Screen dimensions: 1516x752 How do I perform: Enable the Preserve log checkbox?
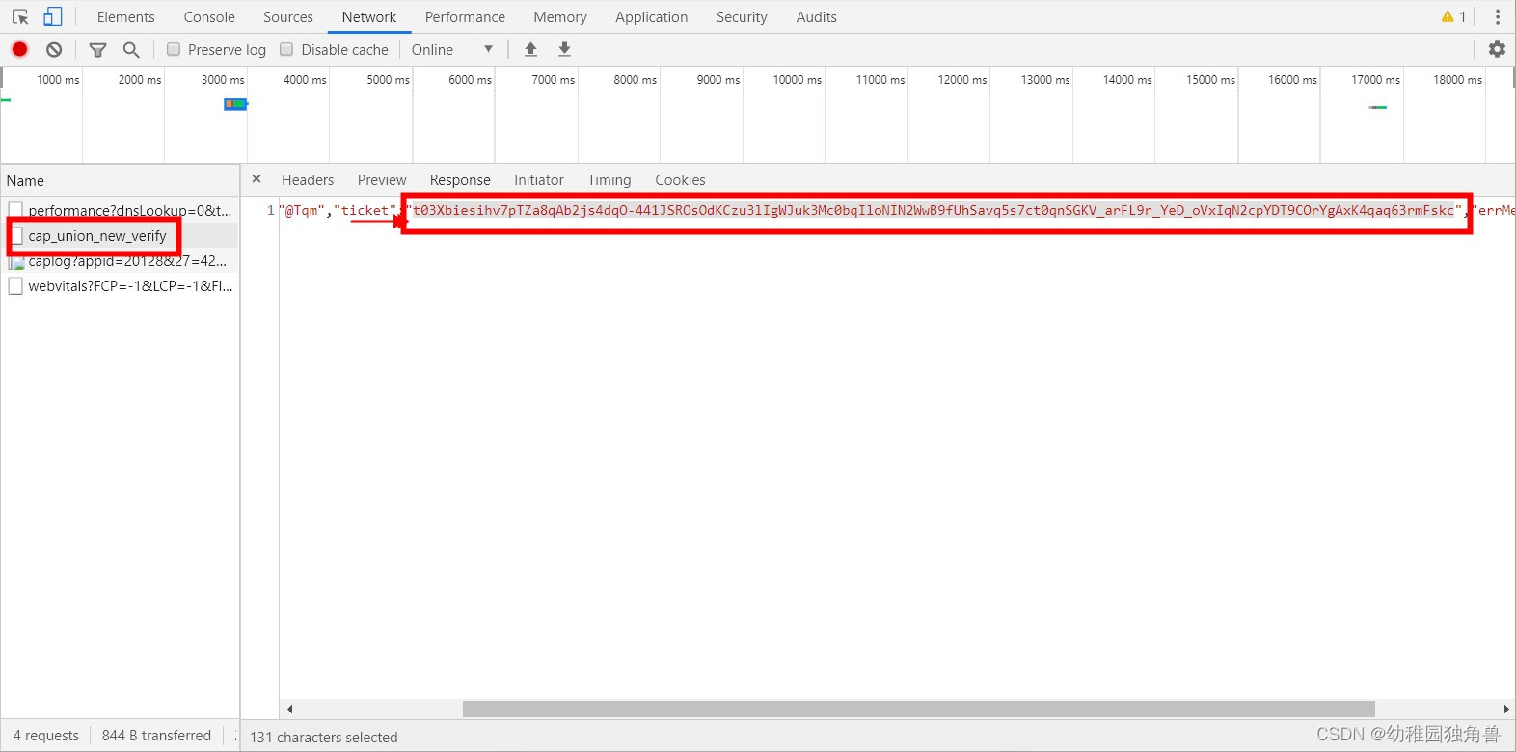click(174, 49)
